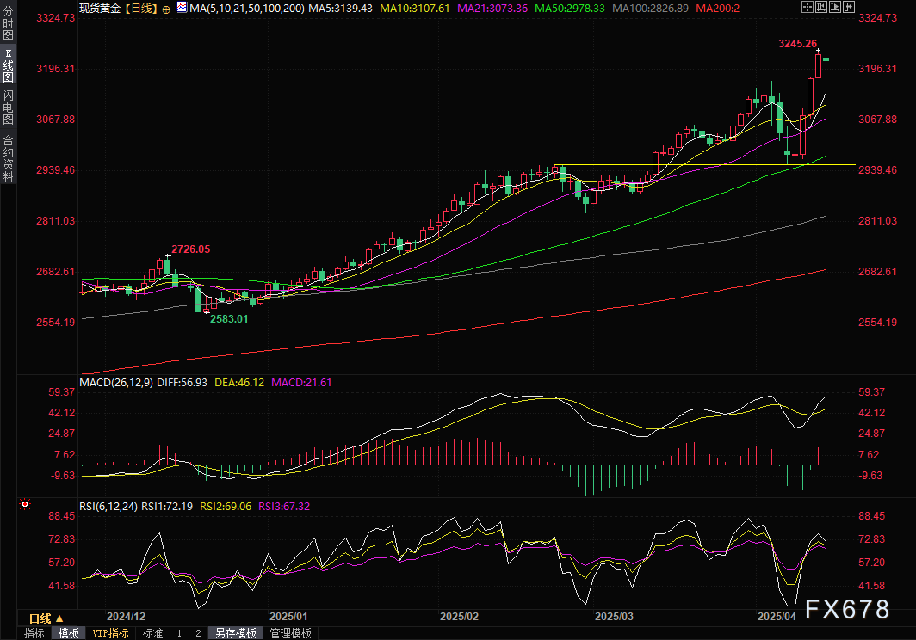Screen dimensions: 916x640
Task: Open the 日线 period dropdown arrow
Action: [59, 618]
